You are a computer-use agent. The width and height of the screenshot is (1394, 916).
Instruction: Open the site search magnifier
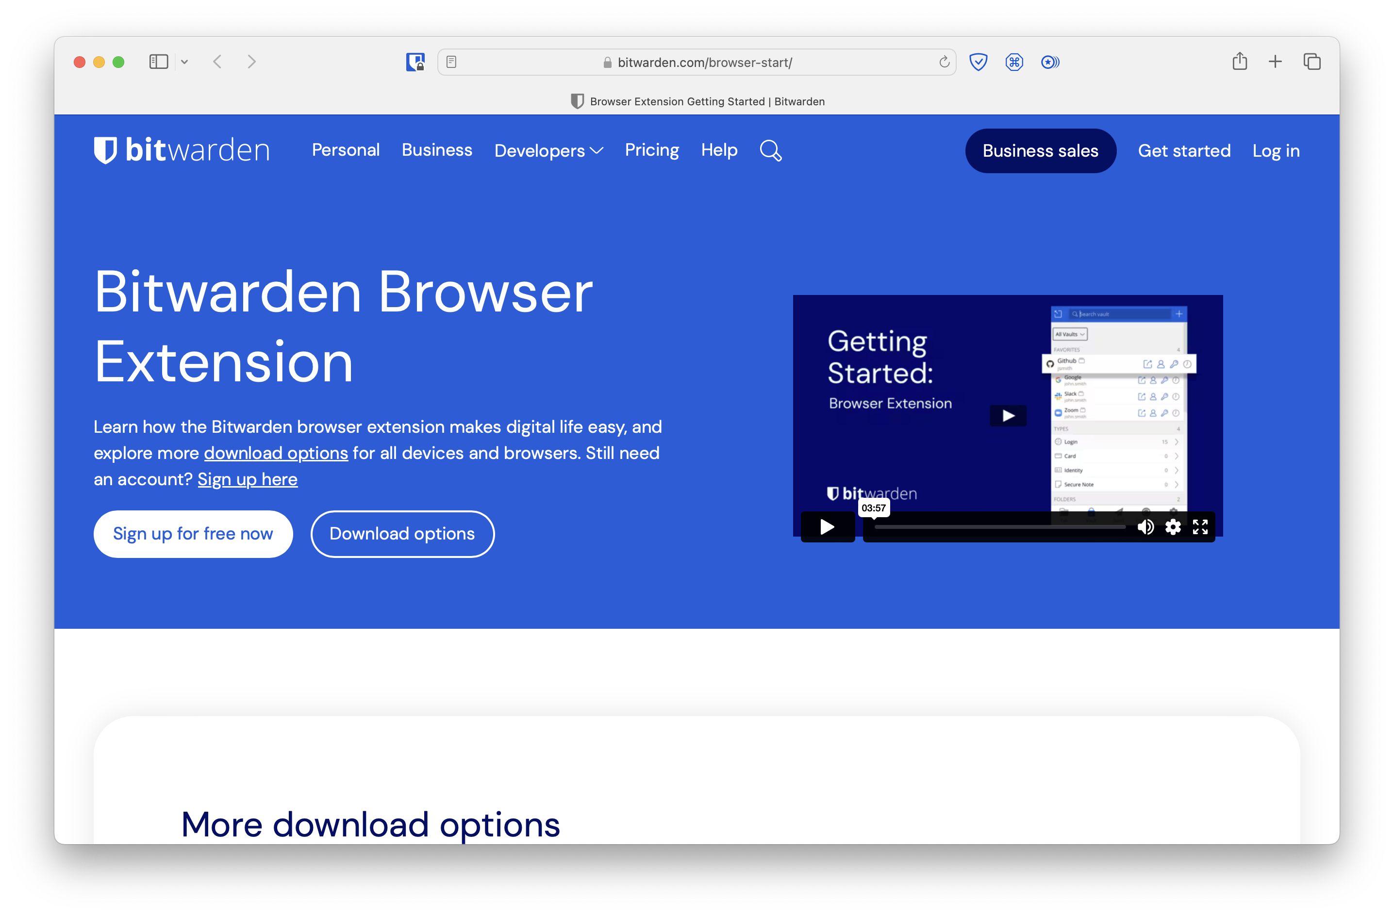[770, 150]
